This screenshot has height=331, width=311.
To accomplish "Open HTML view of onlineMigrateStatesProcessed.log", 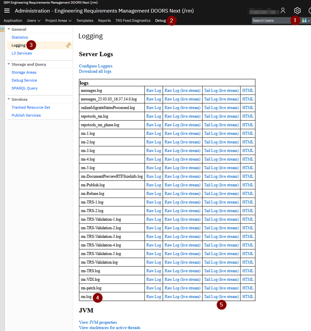I will click(x=248, y=108).
